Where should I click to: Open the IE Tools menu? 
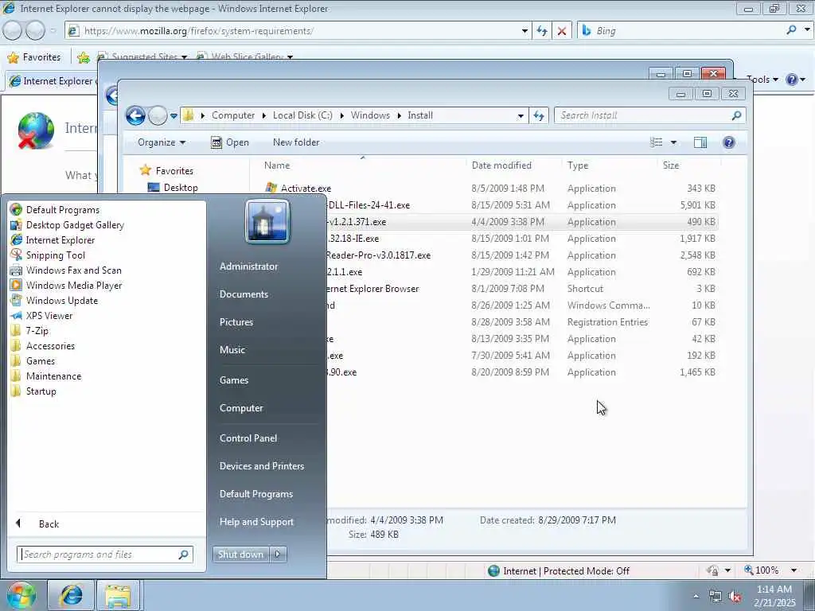(x=762, y=80)
